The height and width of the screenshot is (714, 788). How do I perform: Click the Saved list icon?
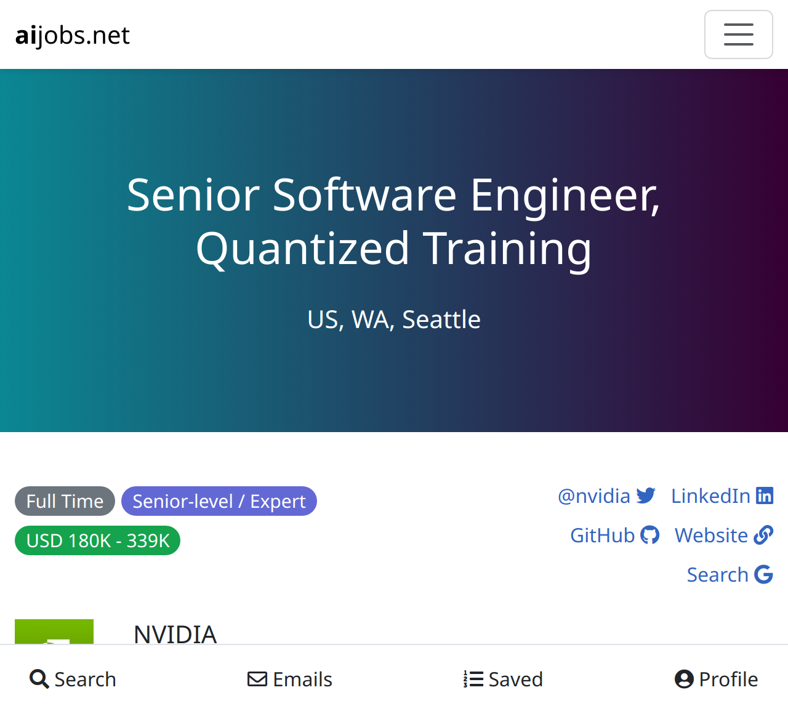click(x=473, y=679)
